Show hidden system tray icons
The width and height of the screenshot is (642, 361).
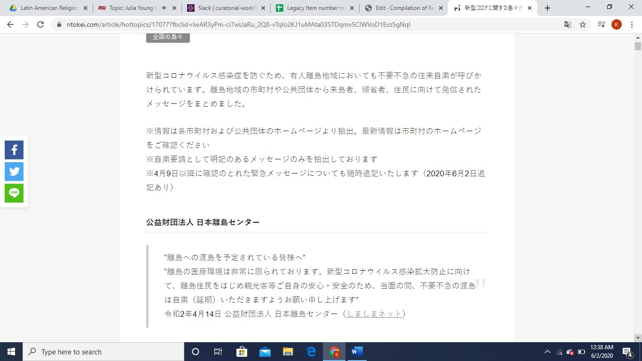click(547, 352)
